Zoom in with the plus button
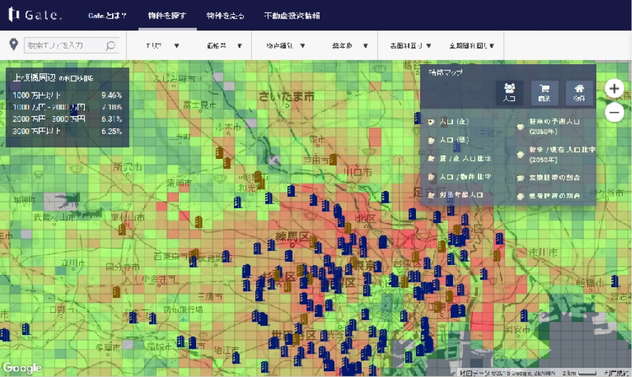This screenshot has height=377, width=632. point(614,88)
